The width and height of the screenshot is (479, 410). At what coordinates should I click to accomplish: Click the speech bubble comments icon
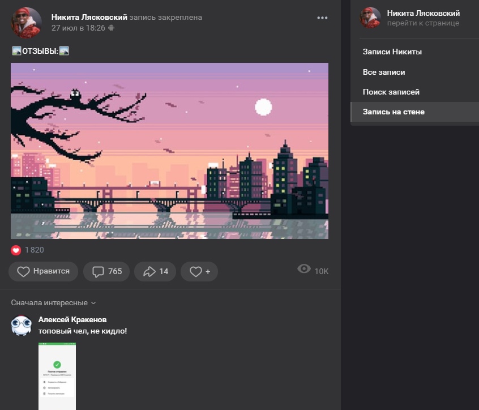tap(98, 272)
